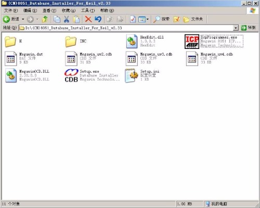Open the 文件(F) menu
Viewport: 260px width, 208px height.
[x=11, y=10]
